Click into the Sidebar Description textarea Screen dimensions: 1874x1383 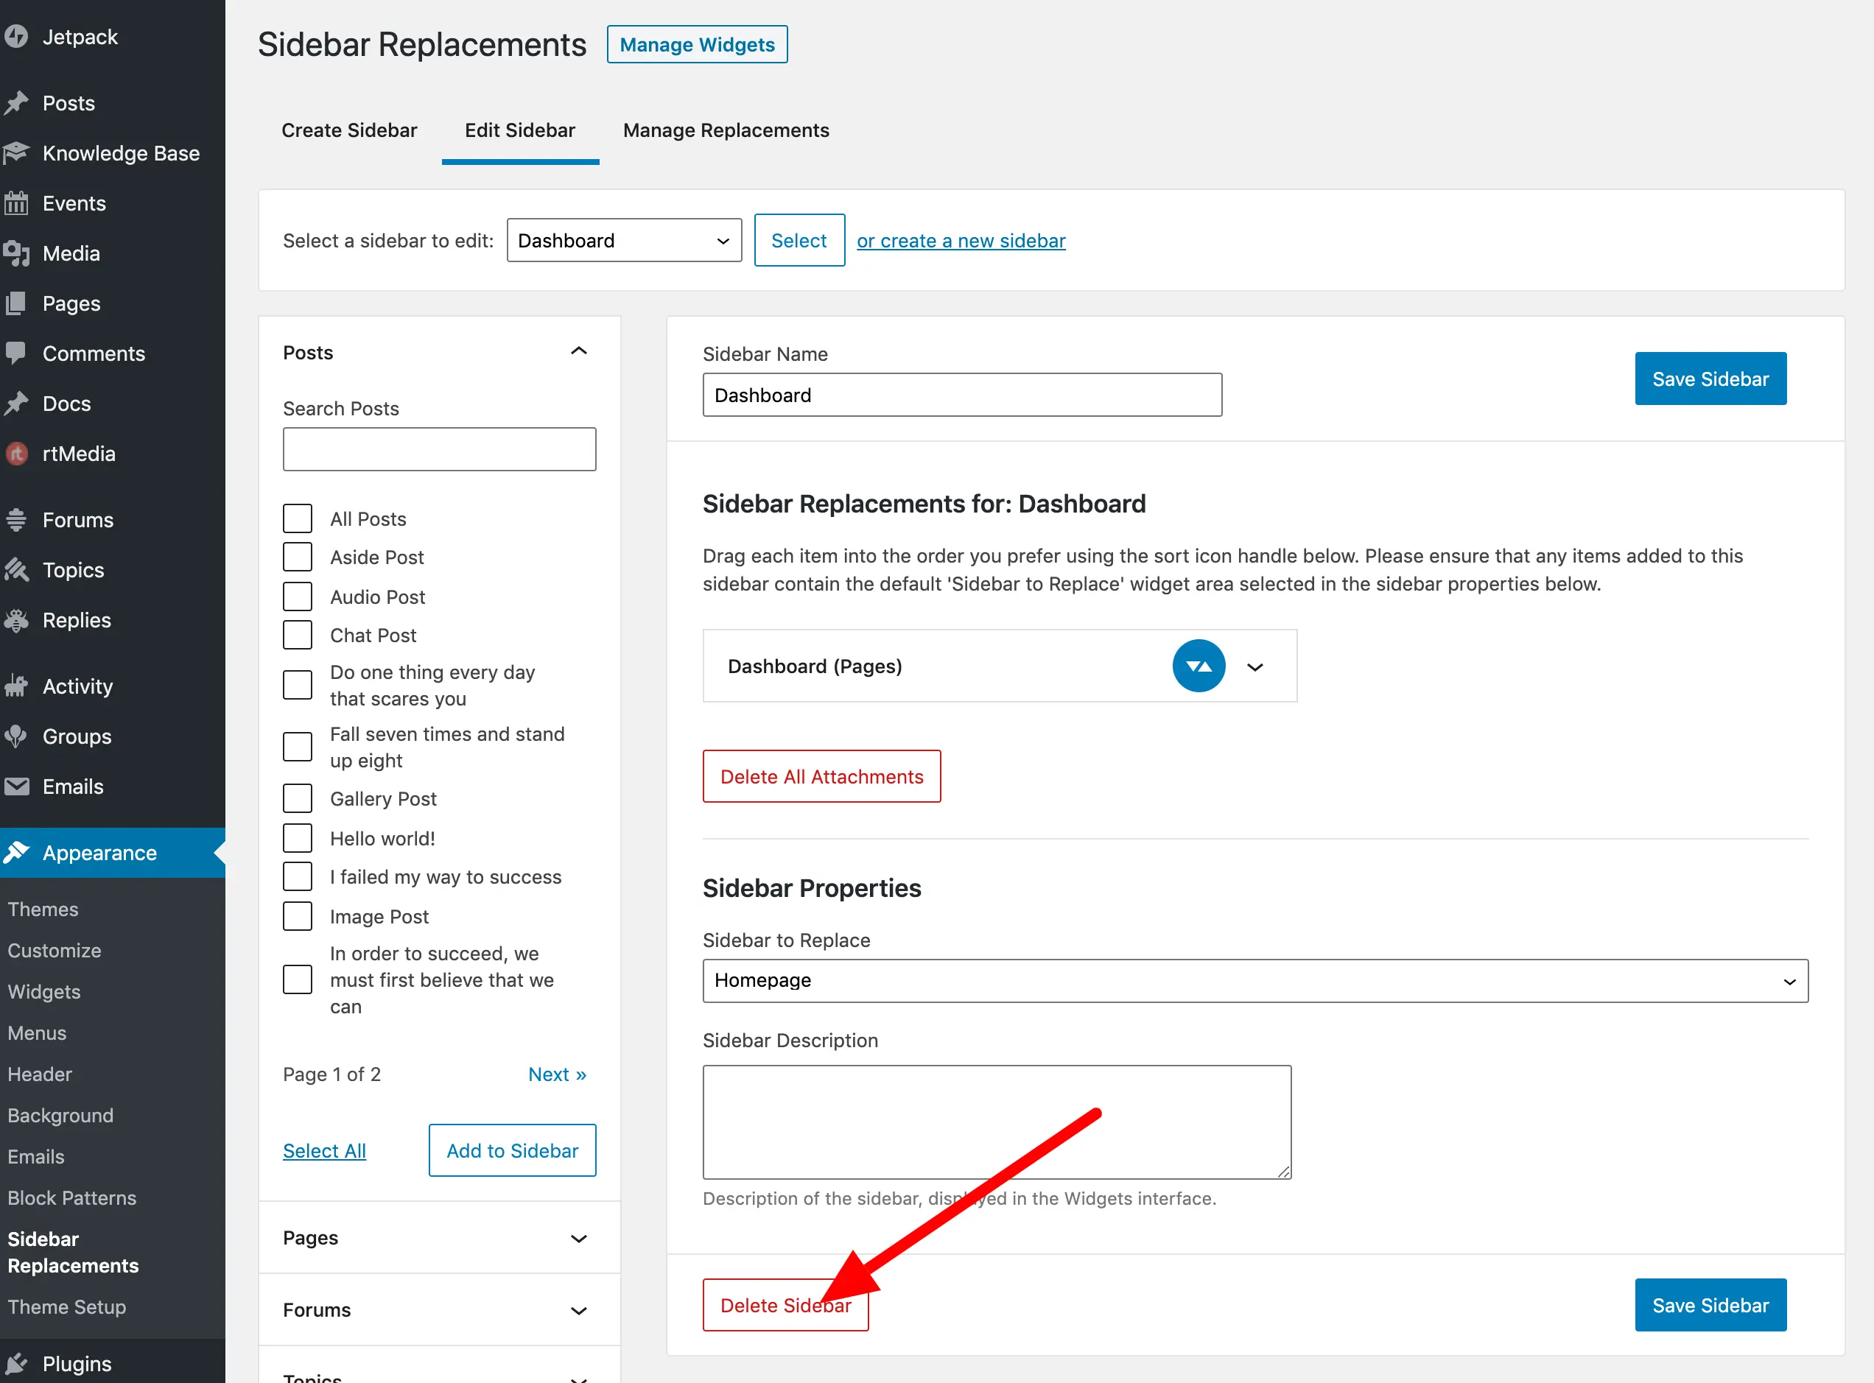(x=997, y=1122)
